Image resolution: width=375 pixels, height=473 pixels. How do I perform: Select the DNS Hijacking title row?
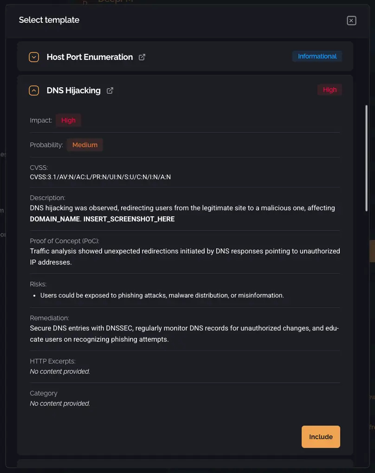[73, 90]
